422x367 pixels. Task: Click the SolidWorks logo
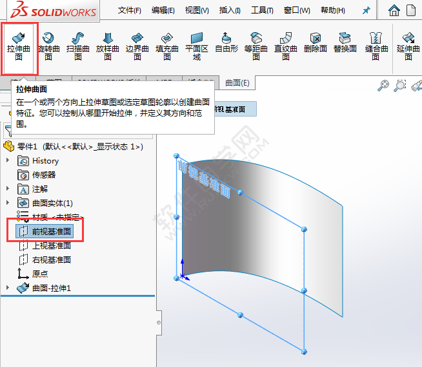(54, 10)
